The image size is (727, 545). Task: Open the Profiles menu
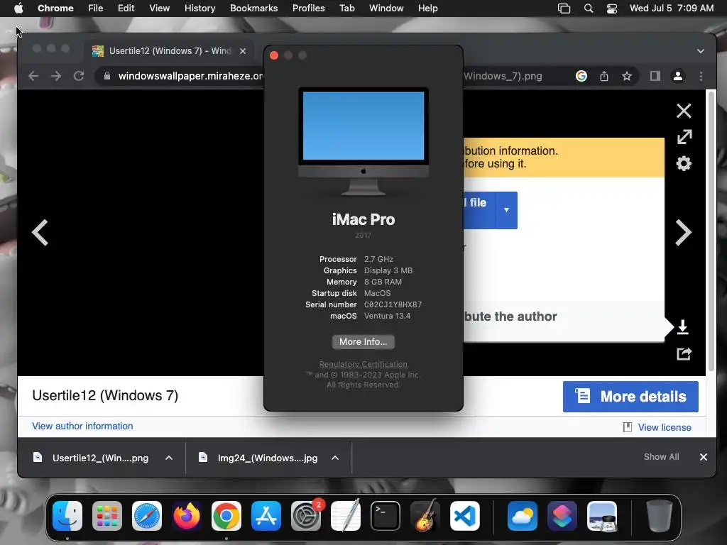click(x=308, y=9)
